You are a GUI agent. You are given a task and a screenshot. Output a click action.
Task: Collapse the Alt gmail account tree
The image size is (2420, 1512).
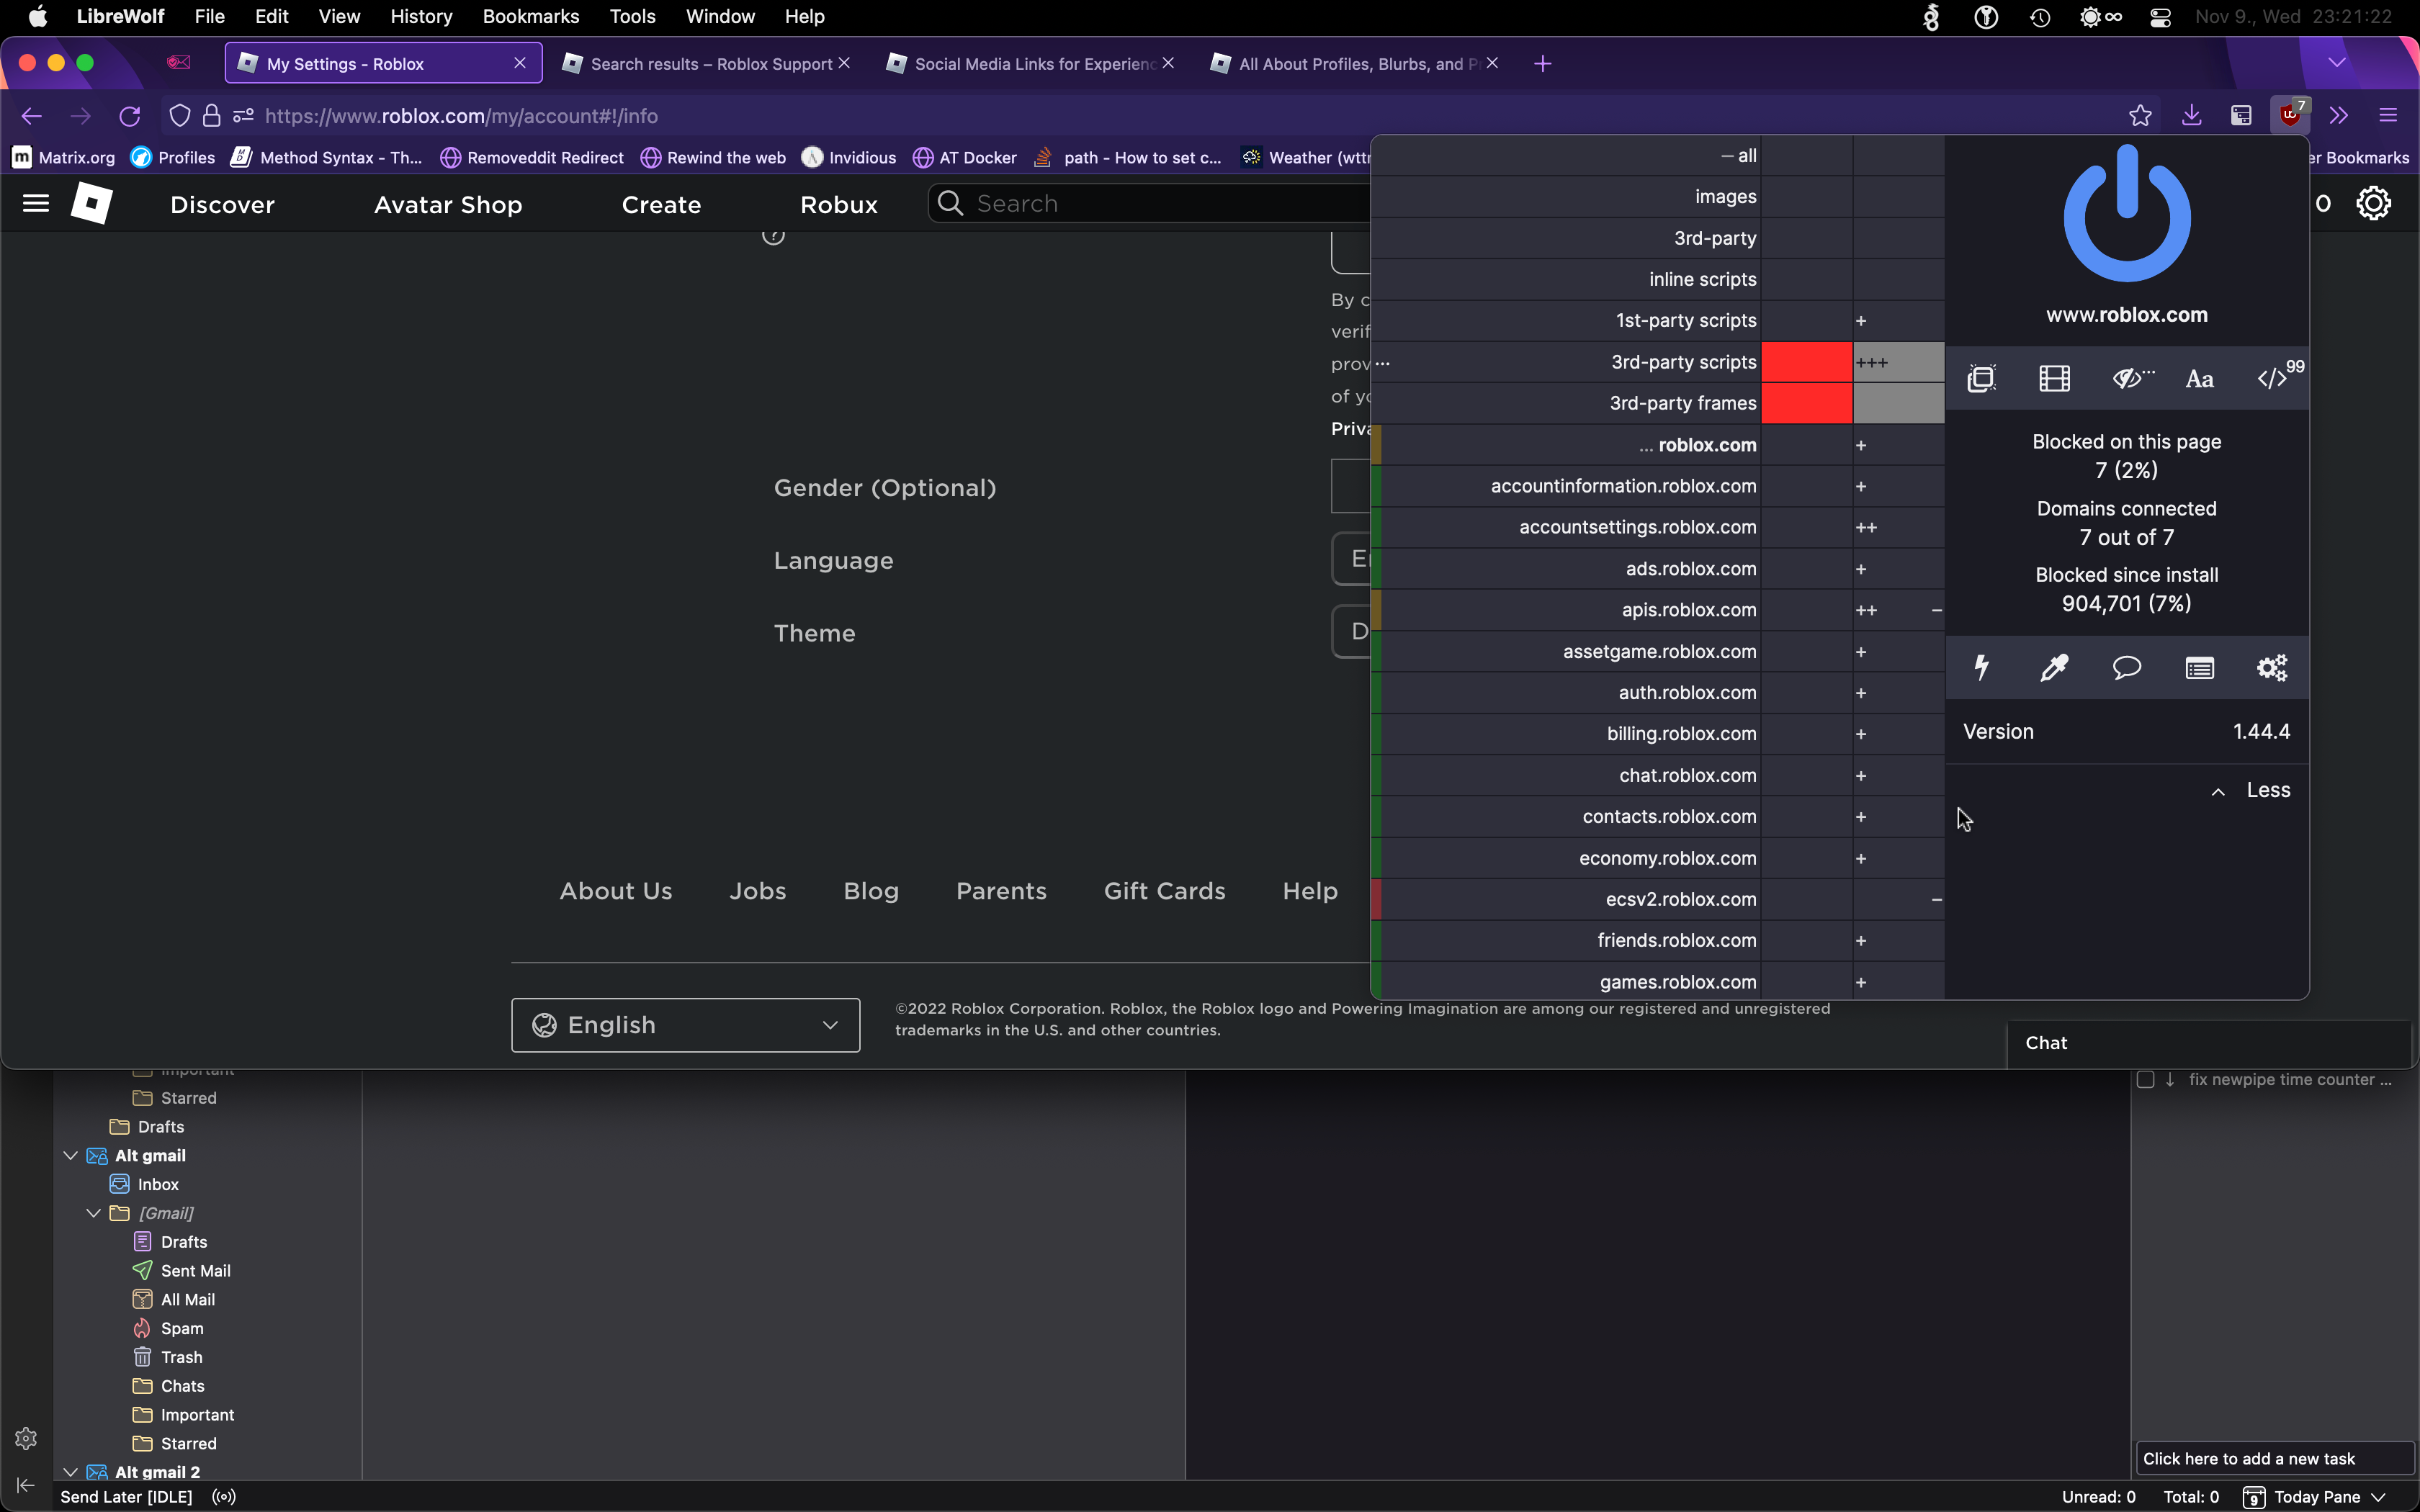[x=70, y=1155]
